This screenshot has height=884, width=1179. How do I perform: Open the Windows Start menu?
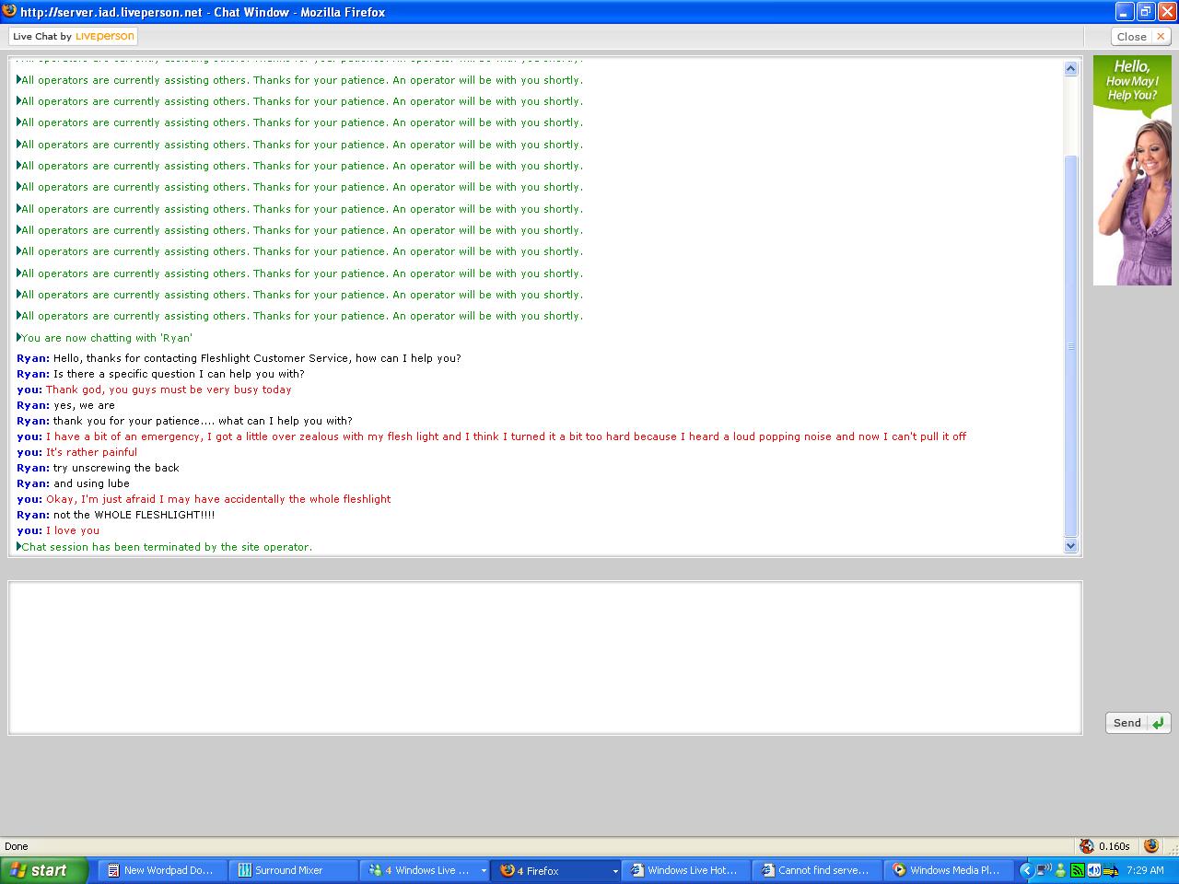[44, 870]
